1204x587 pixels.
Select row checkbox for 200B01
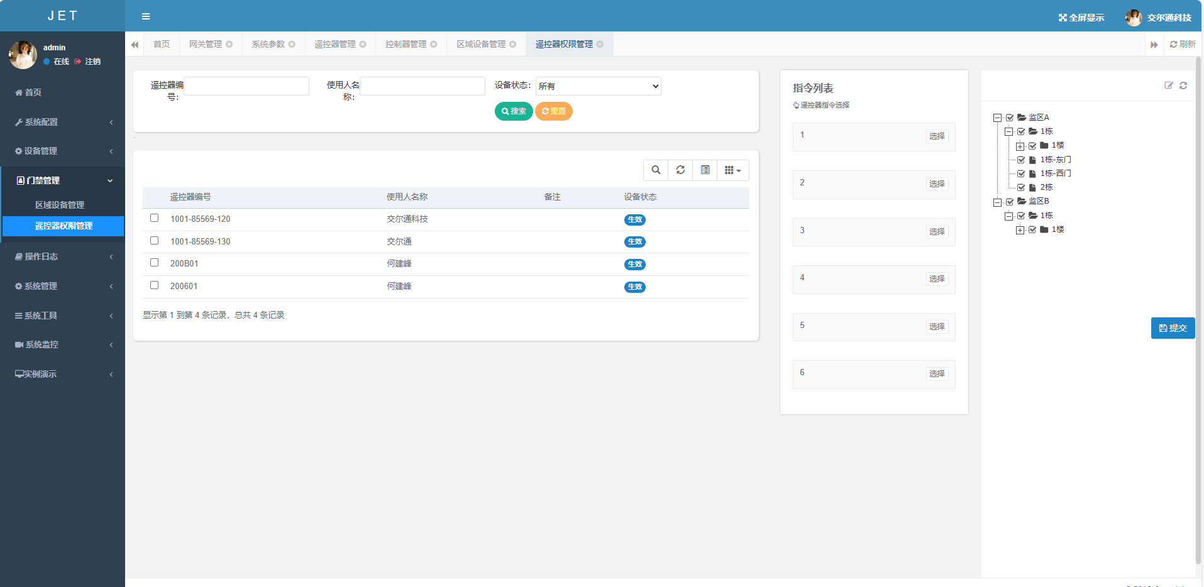(x=154, y=263)
